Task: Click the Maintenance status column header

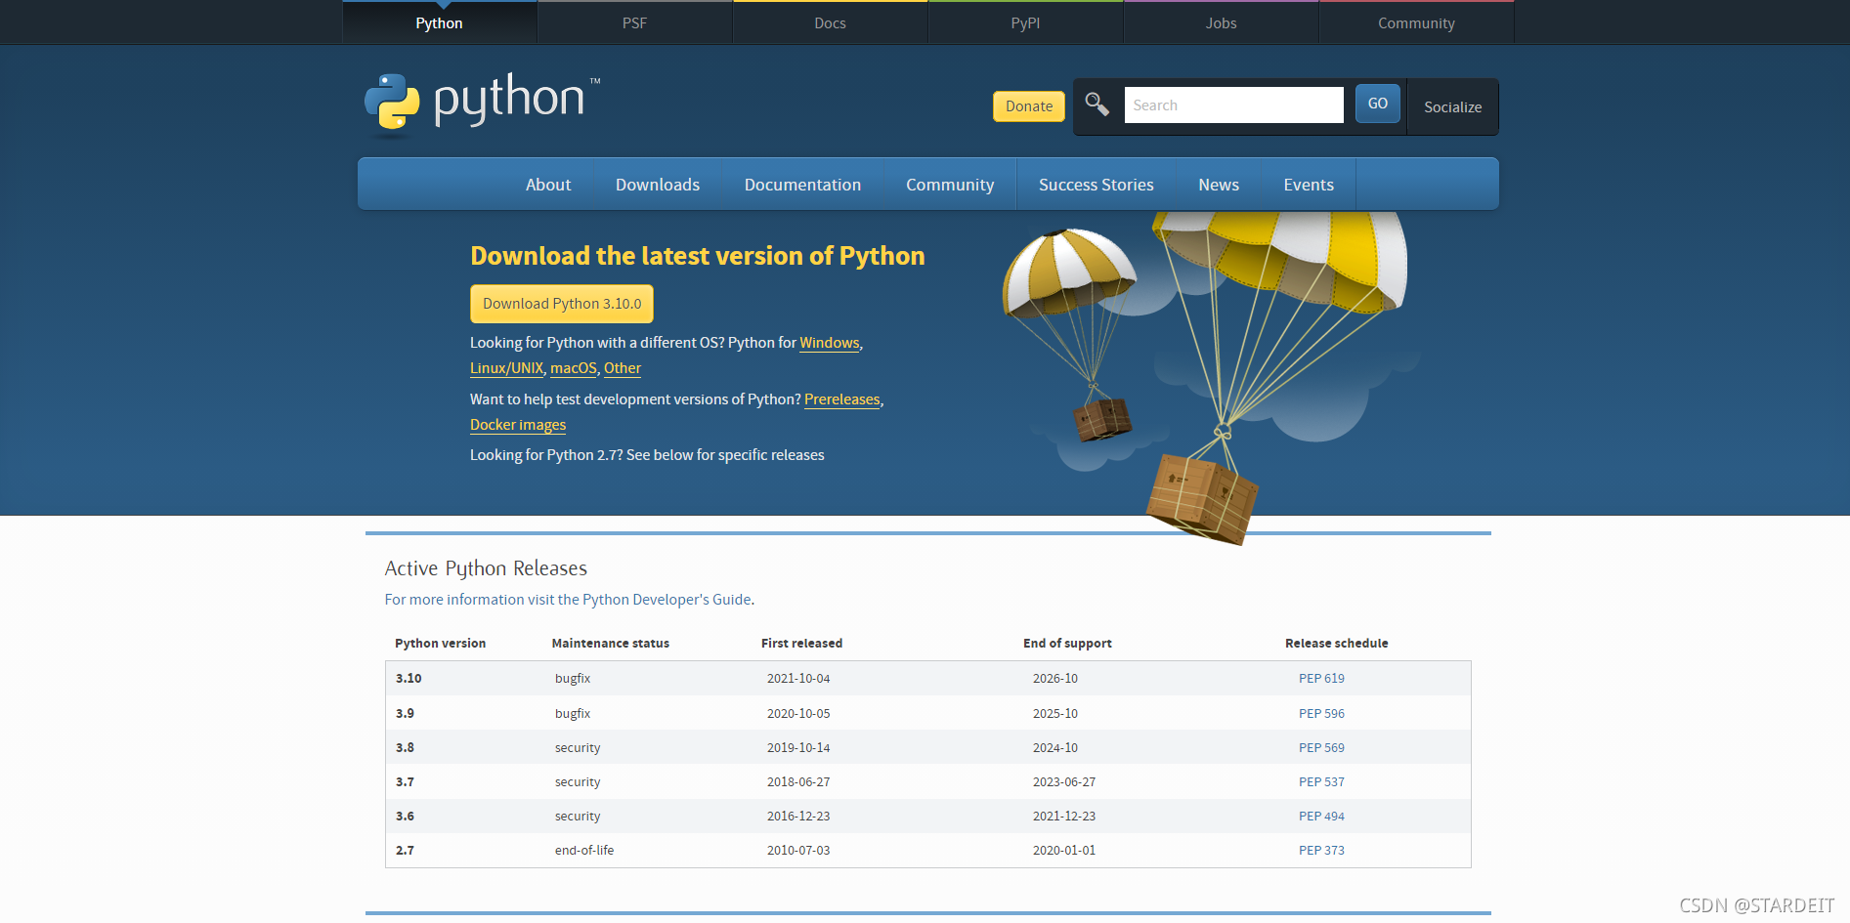Action: point(610,643)
